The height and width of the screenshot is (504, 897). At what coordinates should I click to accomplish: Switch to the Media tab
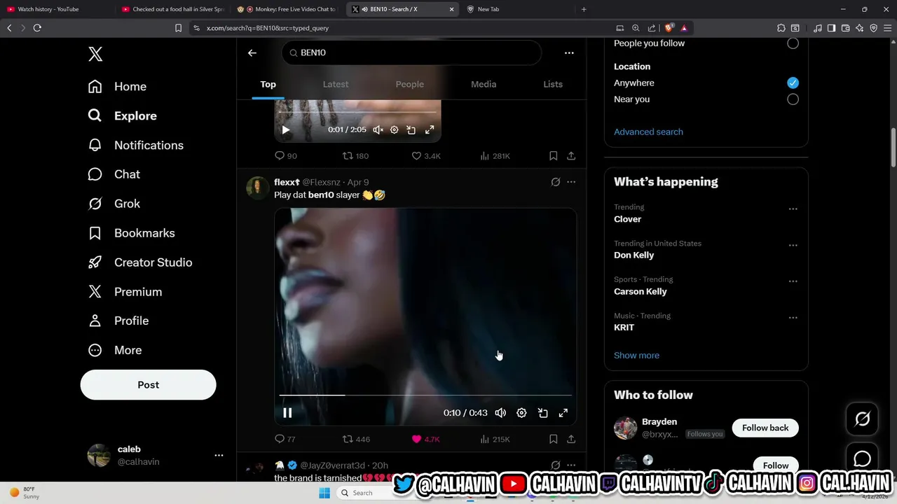(484, 84)
